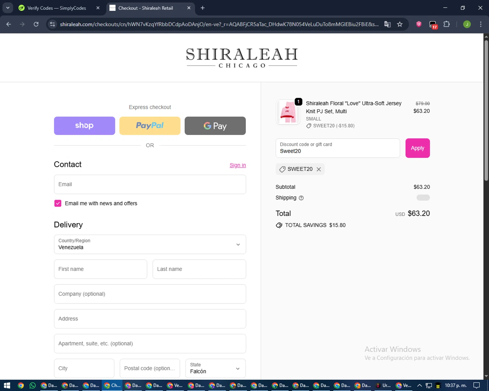The image size is (489, 391).
Task: Open Chrome from the pinned taskbar icon
Action: point(21,385)
